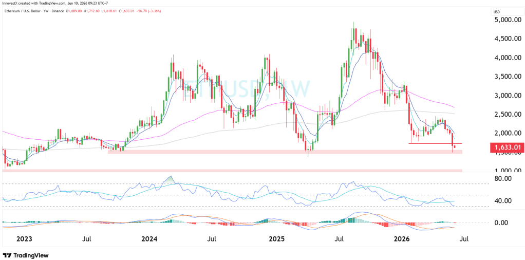Click the 2026 label on time axis
This screenshot has width=525, height=260.
pyautogui.click(x=402, y=239)
